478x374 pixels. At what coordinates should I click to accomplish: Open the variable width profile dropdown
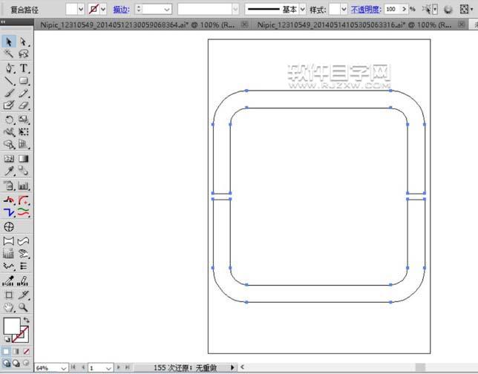click(235, 10)
